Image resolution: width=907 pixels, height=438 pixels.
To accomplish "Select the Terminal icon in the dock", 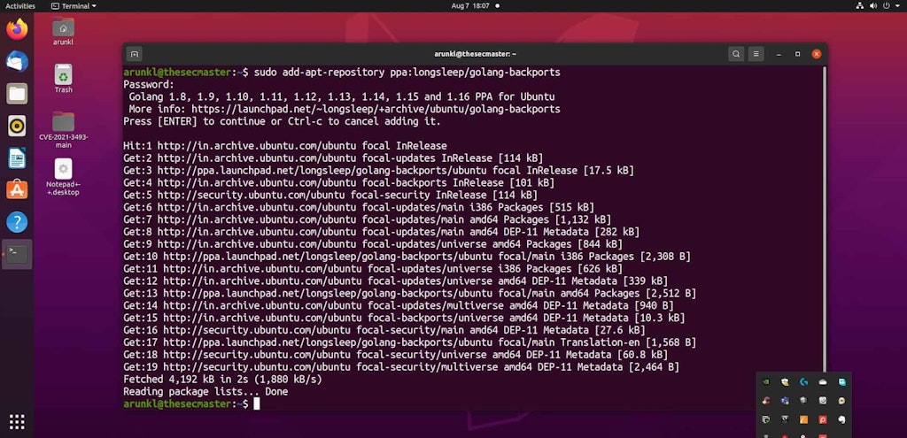I will point(17,254).
